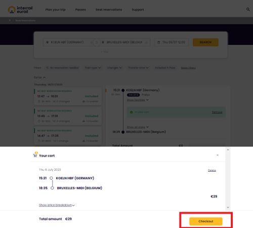The image size is (253, 228).
Task: Toggle No reservation needed filter
Action: [x=62, y=68]
